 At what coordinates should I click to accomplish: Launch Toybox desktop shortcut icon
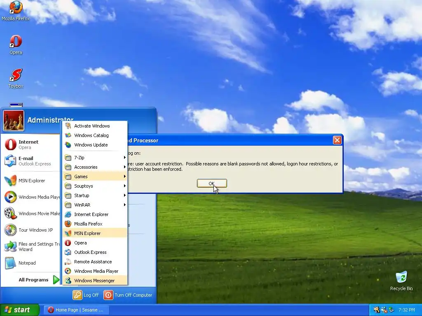point(16,75)
